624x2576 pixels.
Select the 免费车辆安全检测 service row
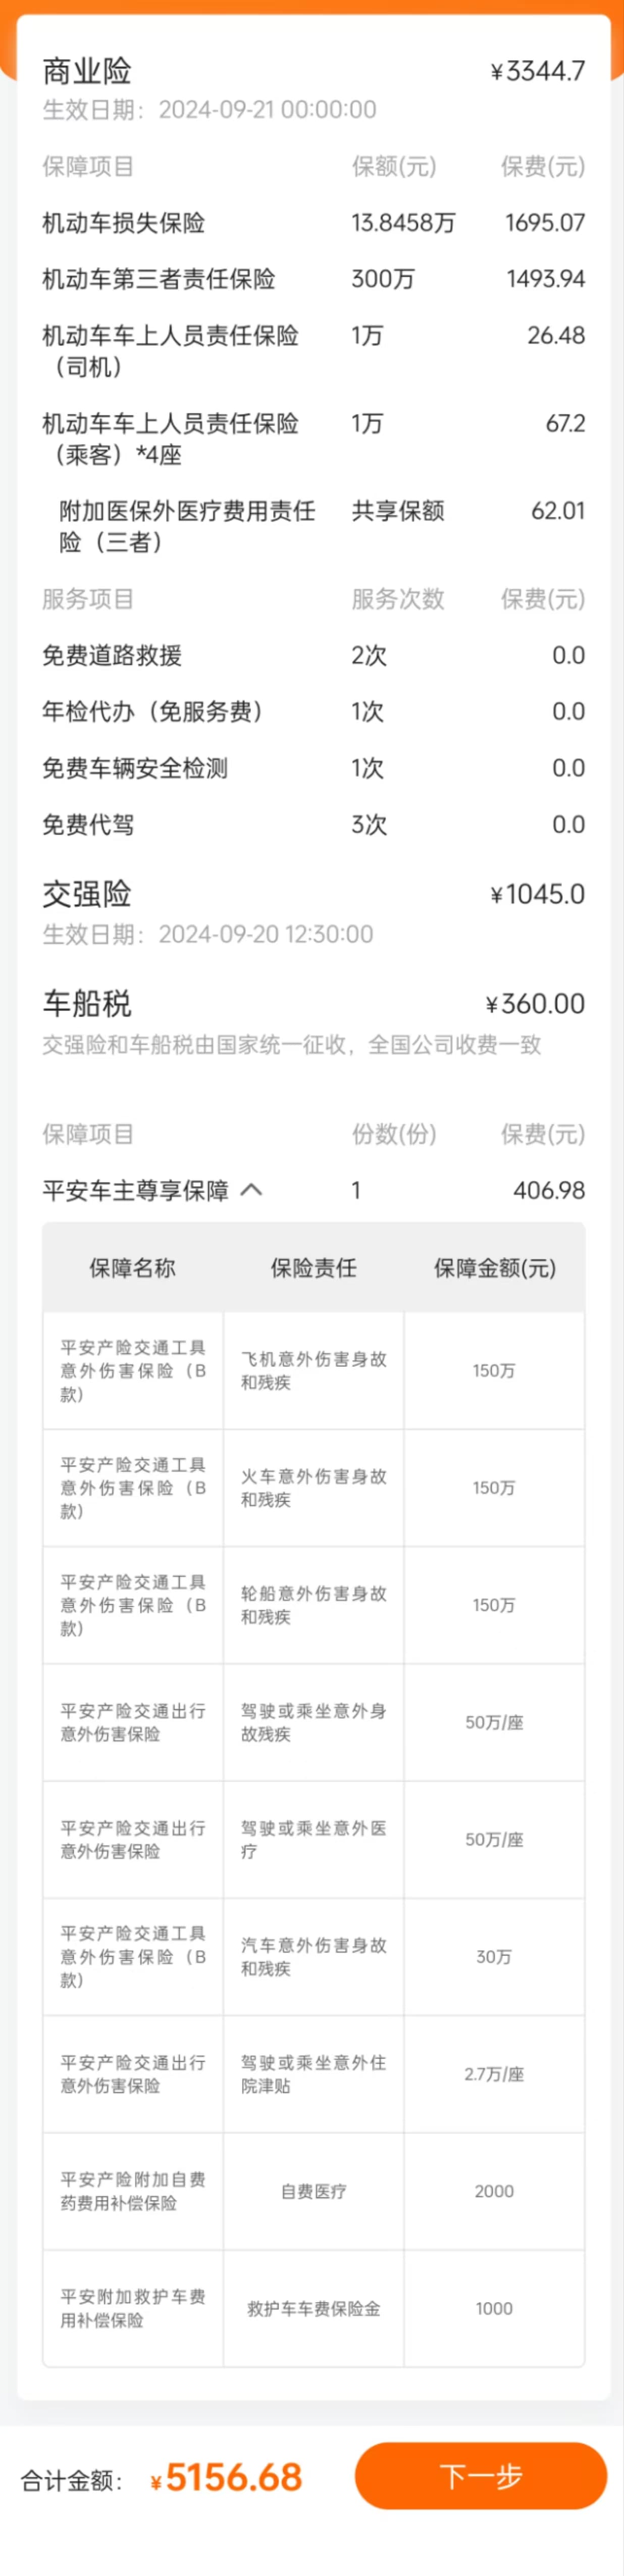pos(314,768)
